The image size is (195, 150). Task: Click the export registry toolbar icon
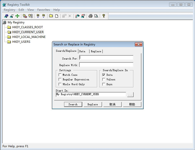coord(83,16)
